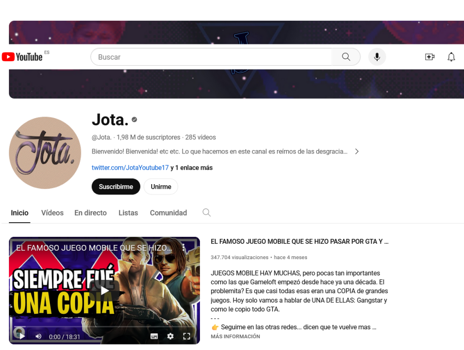Image resolution: width=464 pixels, height=350 pixels.
Task: Expand MÁS INFORMACIÓN under the description
Action: pos(235,336)
